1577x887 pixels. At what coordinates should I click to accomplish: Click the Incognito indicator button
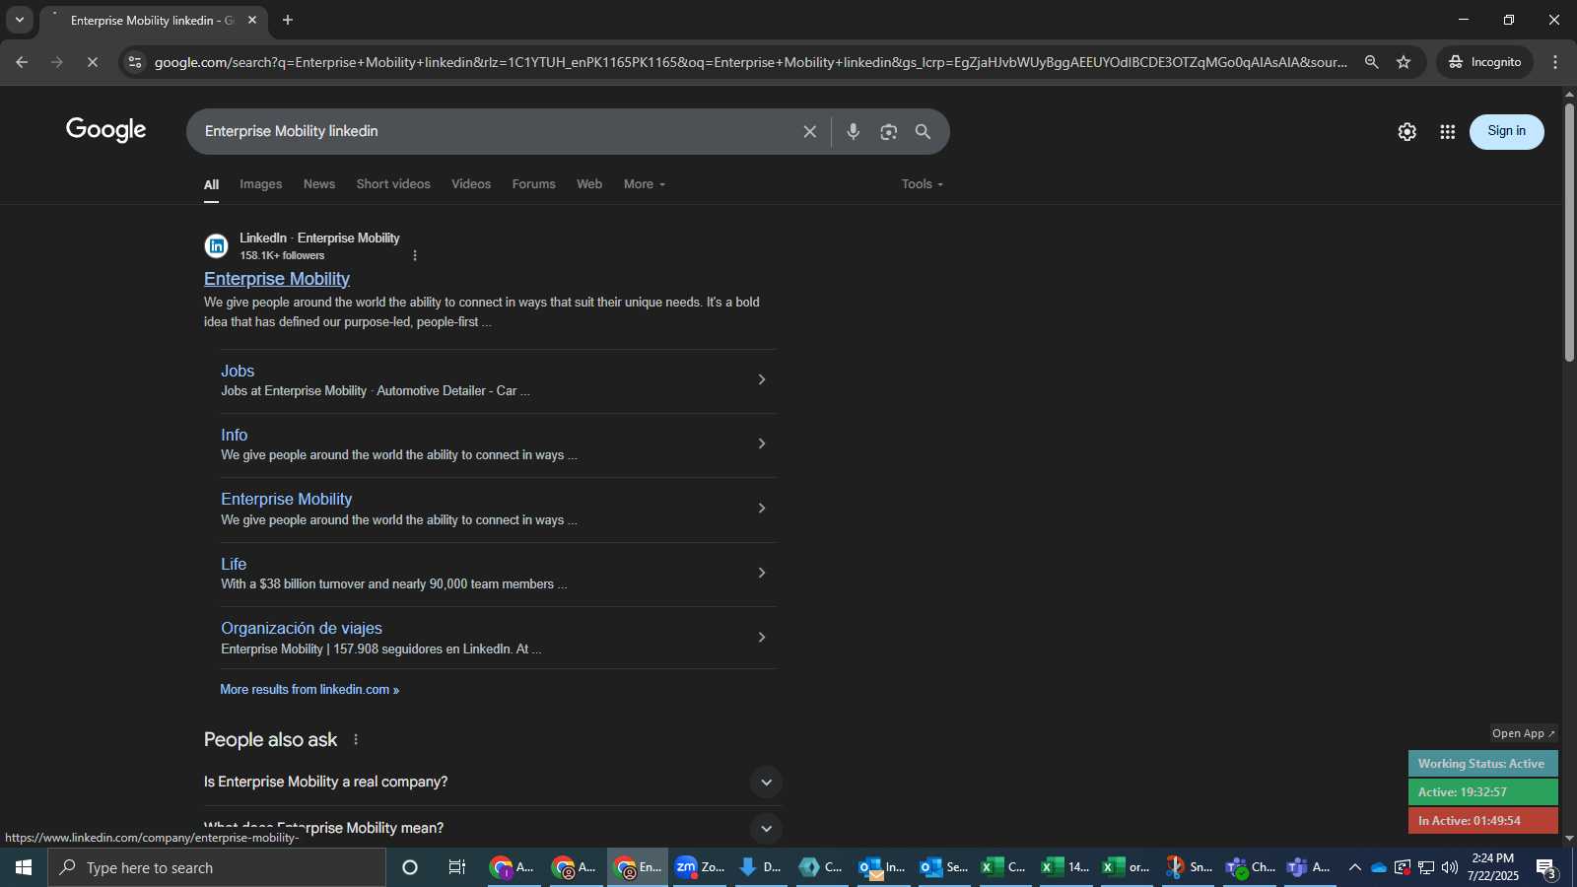(1484, 62)
